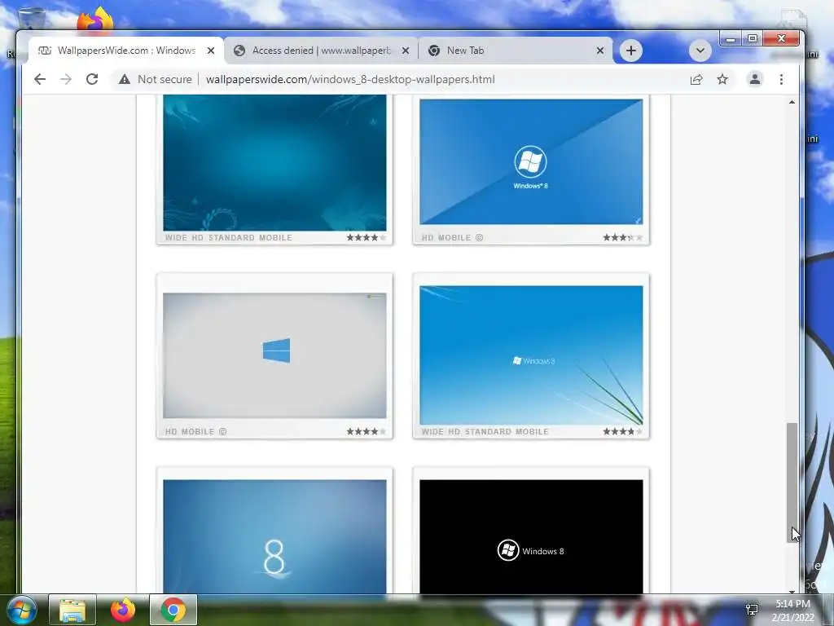Share this page via share icon
834x626 pixels.
click(x=696, y=79)
